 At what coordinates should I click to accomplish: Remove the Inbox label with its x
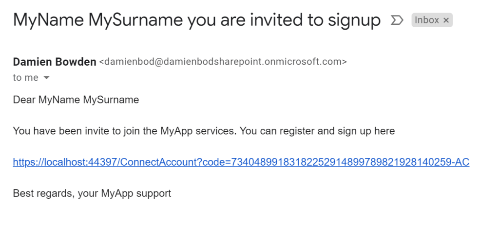pos(446,20)
